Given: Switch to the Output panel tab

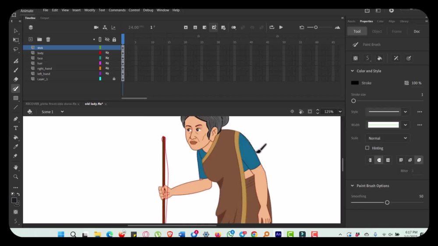Looking at the screenshot, I should tap(44, 18).
